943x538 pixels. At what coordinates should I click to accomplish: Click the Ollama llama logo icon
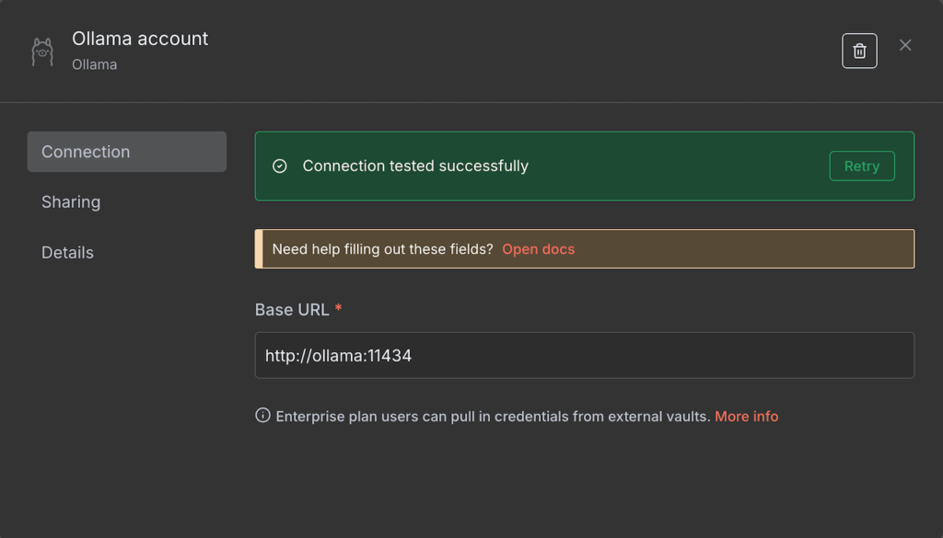(x=42, y=52)
